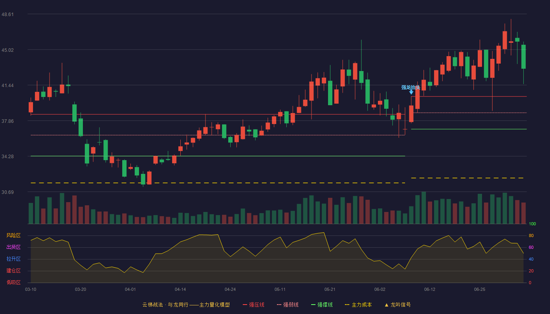
Task: Click the green 强撑线 support line on chart
Action: point(469,129)
